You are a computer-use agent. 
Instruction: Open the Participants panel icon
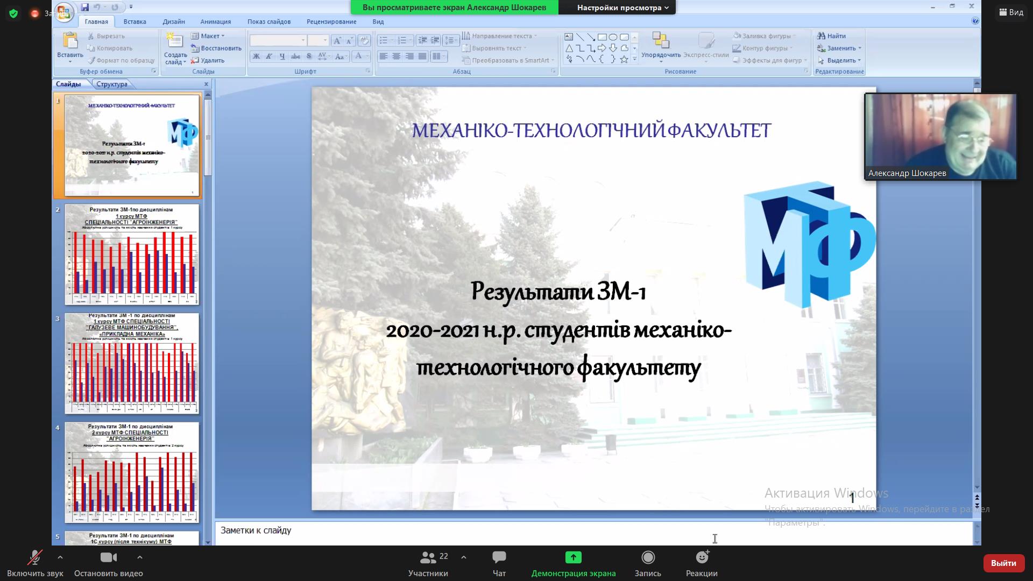[428, 557]
